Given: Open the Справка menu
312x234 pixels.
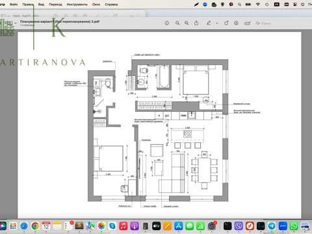Looking at the screenshot, I should click(x=111, y=5).
